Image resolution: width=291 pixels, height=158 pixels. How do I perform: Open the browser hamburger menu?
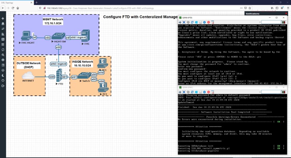[x=288, y=8]
